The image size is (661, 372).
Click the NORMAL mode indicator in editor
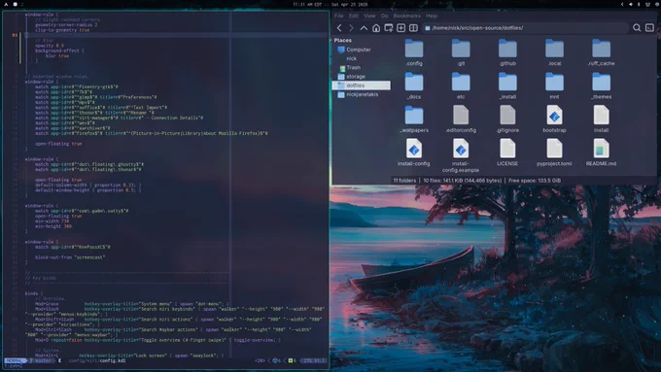[15, 360]
